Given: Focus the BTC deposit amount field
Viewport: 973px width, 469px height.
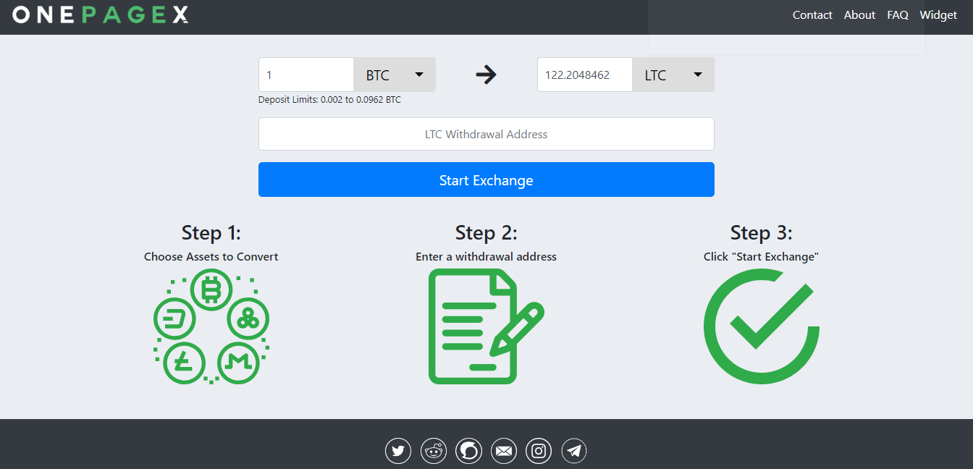Looking at the screenshot, I should click(x=306, y=75).
